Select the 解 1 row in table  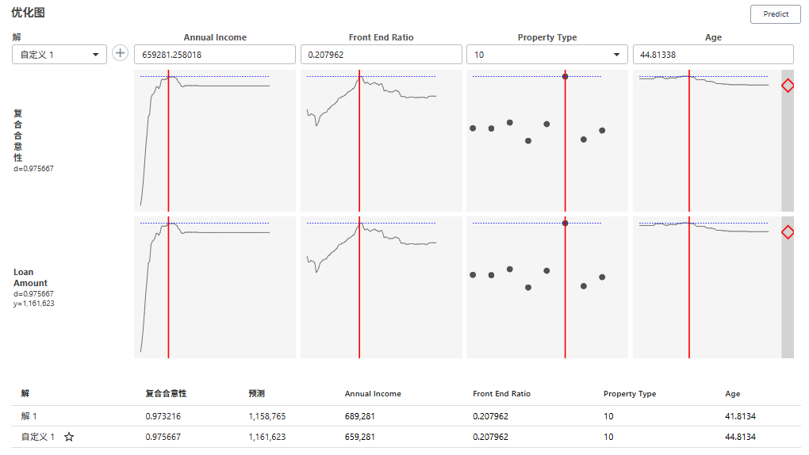click(29, 415)
